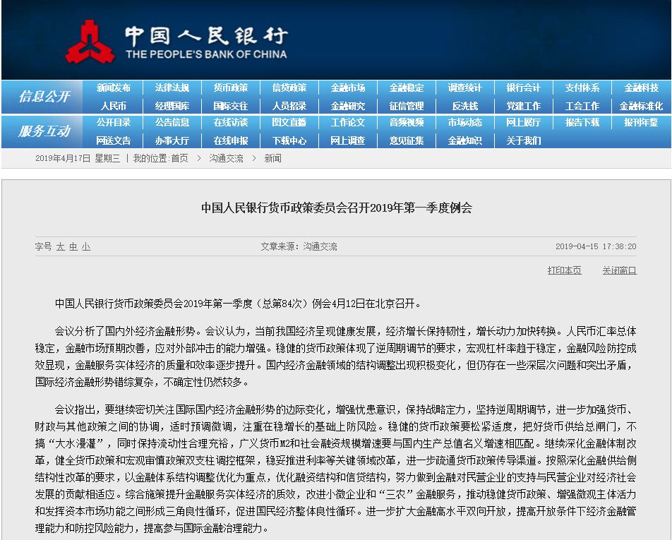Open 报告下载 page
Viewport: 672px width, 540px height.
pyautogui.click(x=582, y=123)
